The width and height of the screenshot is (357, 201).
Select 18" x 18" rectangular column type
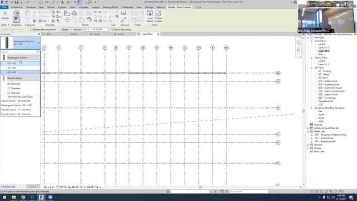click(20, 63)
